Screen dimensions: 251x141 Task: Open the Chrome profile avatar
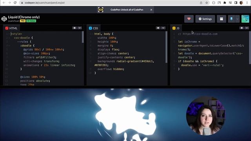click(241, 3)
